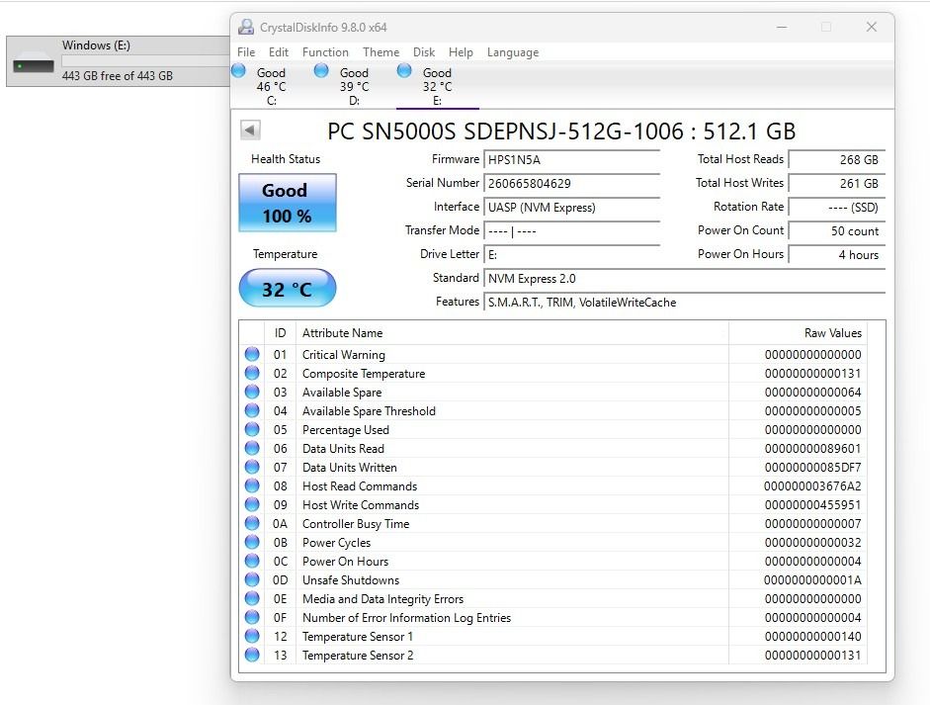Screen dimensions: 930x705
Task: Click the ID column header
Action: point(280,333)
